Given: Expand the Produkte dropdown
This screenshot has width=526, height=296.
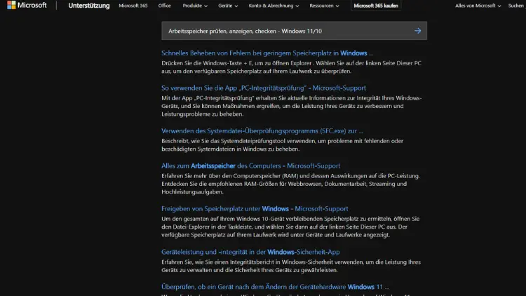Looking at the screenshot, I should (x=195, y=6).
